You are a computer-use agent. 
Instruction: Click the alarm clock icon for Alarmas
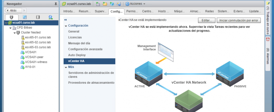click(268, 39)
